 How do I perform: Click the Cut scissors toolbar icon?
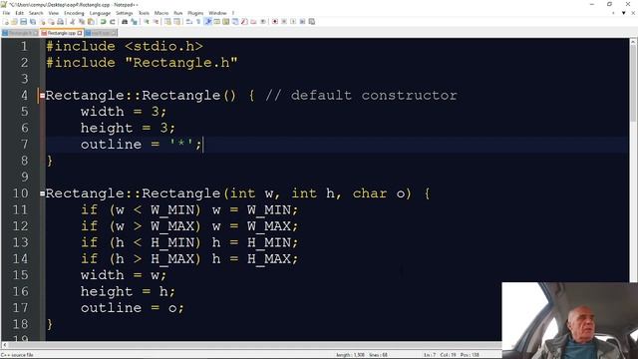pyautogui.click(x=72, y=22)
